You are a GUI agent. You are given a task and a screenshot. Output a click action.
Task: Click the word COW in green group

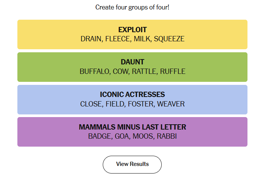point(121,71)
